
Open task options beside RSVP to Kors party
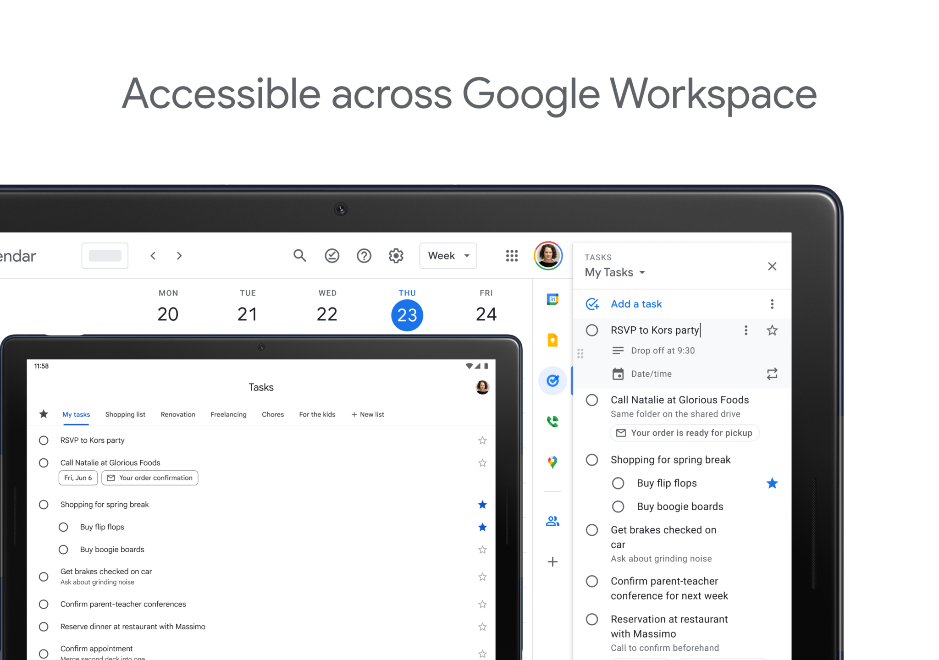click(x=746, y=330)
